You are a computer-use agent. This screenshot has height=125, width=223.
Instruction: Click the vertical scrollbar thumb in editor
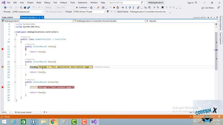[216, 51]
